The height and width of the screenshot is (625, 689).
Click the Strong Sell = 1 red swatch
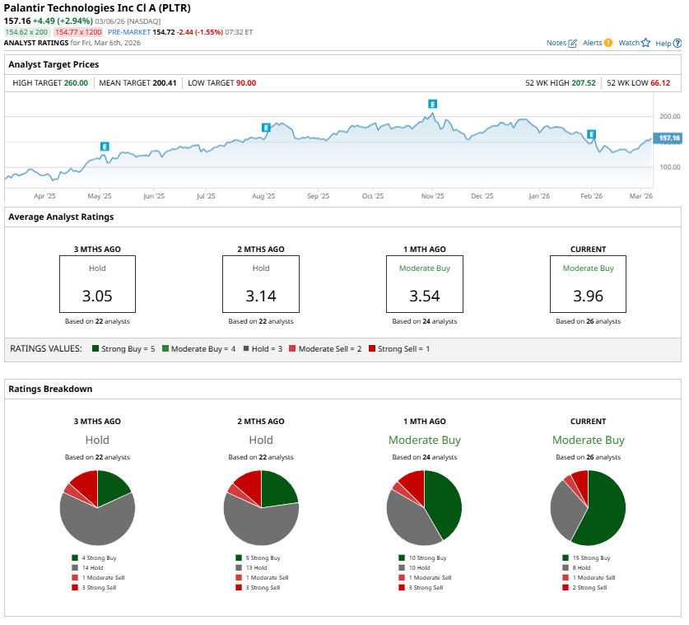click(373, 349)
